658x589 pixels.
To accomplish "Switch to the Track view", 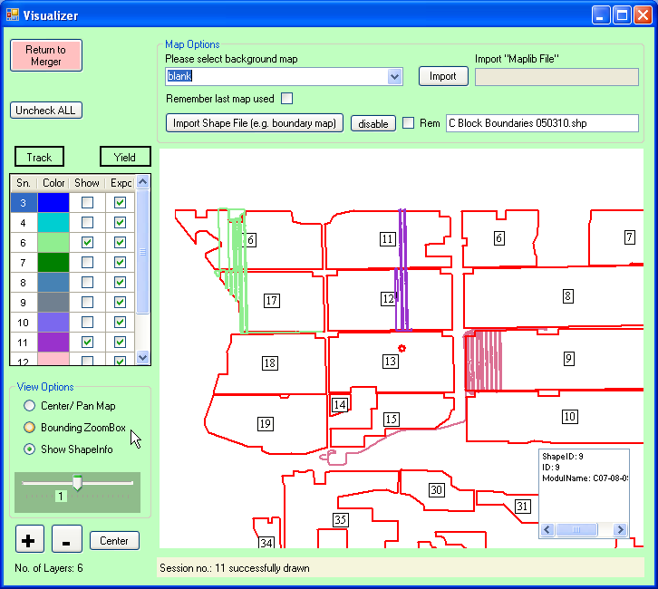I will pyautogui.click(x=39, y=158).
